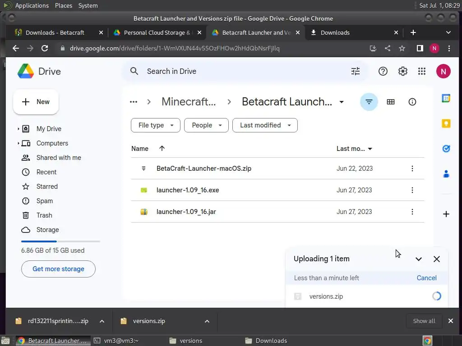
Task: Switch to vm3@vm3 terminal in taskbar
Action: coord(121,341)
